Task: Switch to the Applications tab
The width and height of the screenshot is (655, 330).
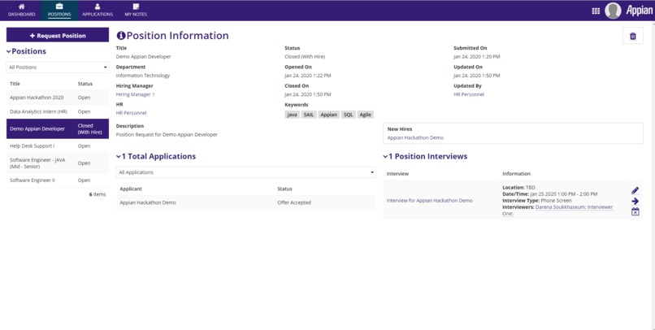Action: (98, 11)
